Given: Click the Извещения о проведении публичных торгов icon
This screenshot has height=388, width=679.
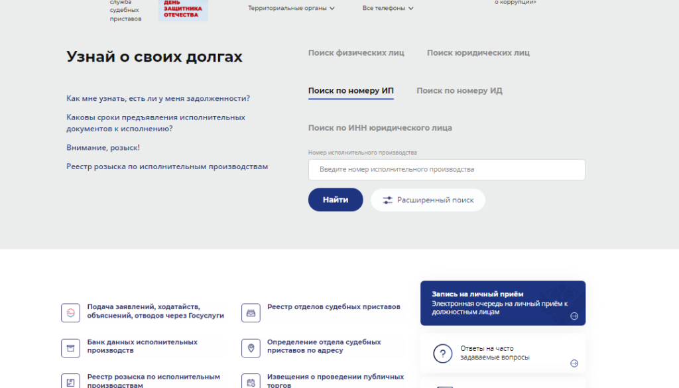Looking at the screenshot, I should 251,381.
